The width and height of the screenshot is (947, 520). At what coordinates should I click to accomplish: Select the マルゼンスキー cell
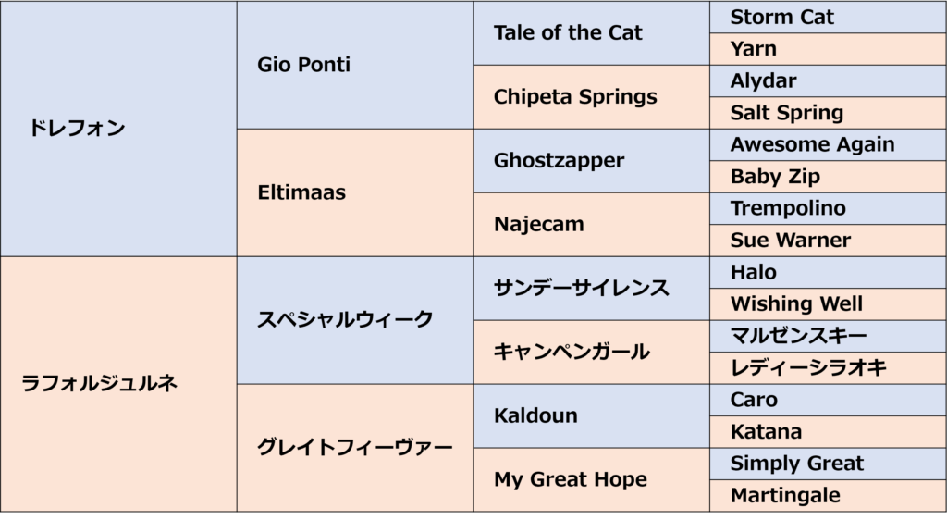(828, 336)
